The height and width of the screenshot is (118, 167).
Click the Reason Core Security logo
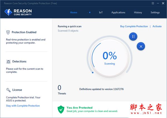pyautogui.click(x=18, y=12)
